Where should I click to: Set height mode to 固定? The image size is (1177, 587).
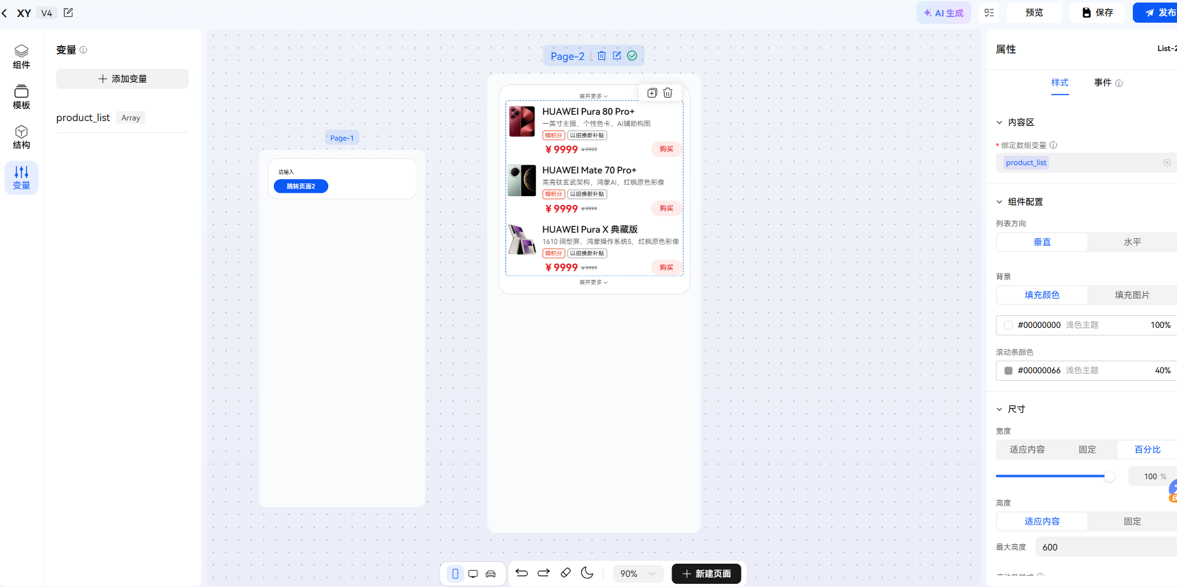(x=1132, y=521)
